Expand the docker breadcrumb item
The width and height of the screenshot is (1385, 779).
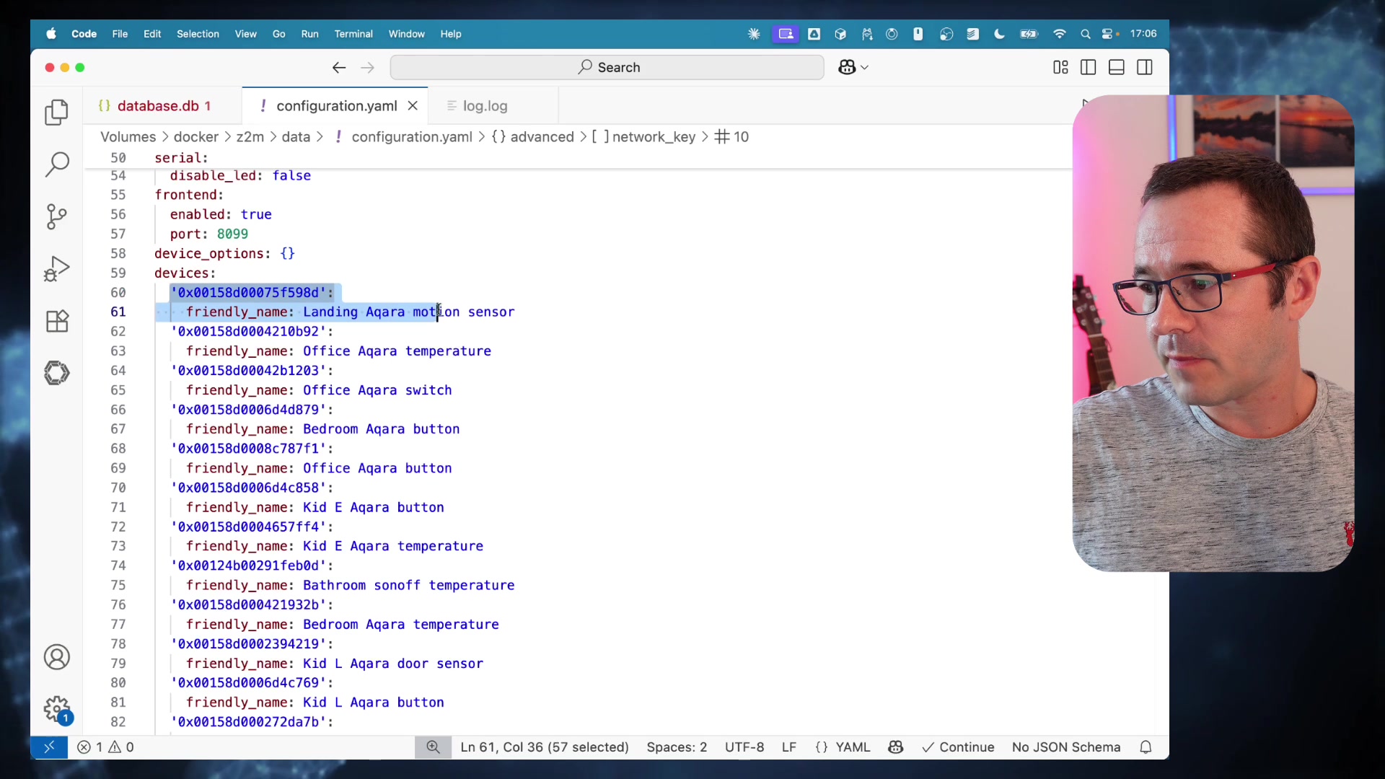(x=195, y=136)
